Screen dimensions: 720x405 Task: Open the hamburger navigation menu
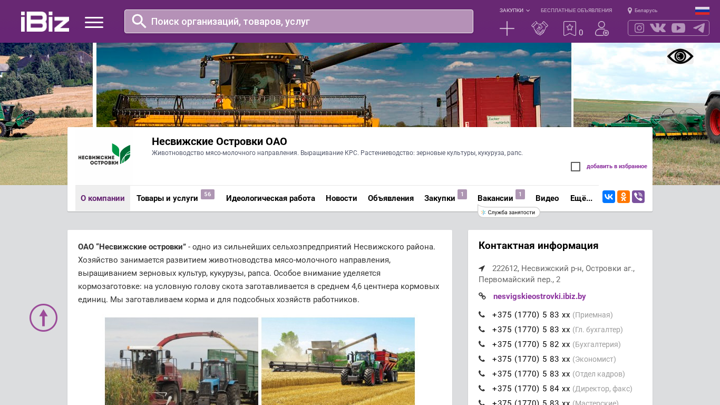94,22
